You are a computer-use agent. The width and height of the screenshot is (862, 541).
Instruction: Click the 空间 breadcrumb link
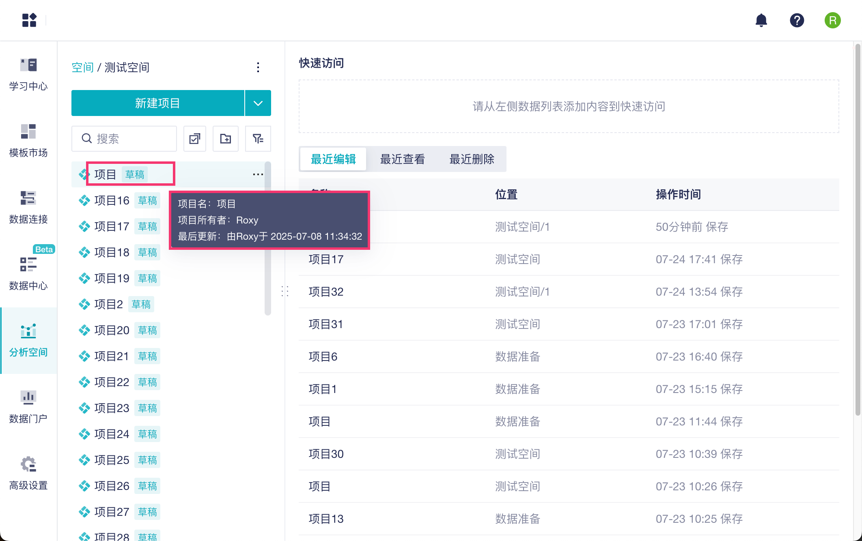[82, 67]
